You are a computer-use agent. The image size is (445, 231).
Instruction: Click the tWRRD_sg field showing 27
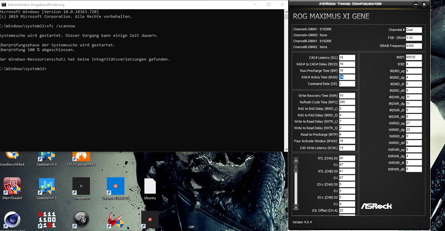[414, 123]
